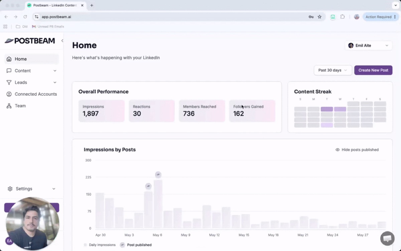Click the Followers Gained stat card
This screenshot has height=251, width=401.
click(x=252, y=111)
